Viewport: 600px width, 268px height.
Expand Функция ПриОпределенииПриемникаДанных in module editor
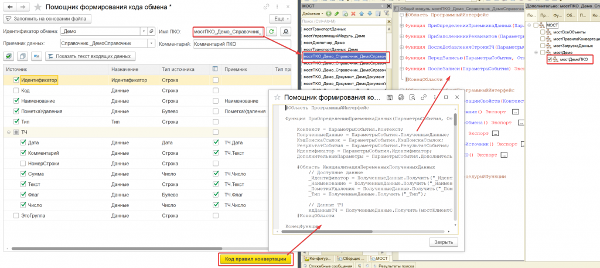401,25
